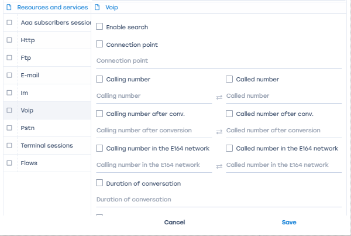The height and width of the screenshot is (236, 351).
Task: Click the document icon beside Voip header
Action: click(x=98, y=8)
